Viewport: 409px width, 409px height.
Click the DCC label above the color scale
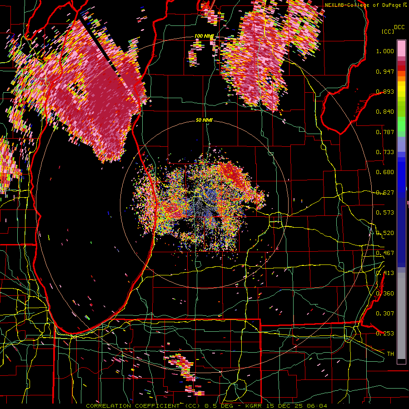399,27
